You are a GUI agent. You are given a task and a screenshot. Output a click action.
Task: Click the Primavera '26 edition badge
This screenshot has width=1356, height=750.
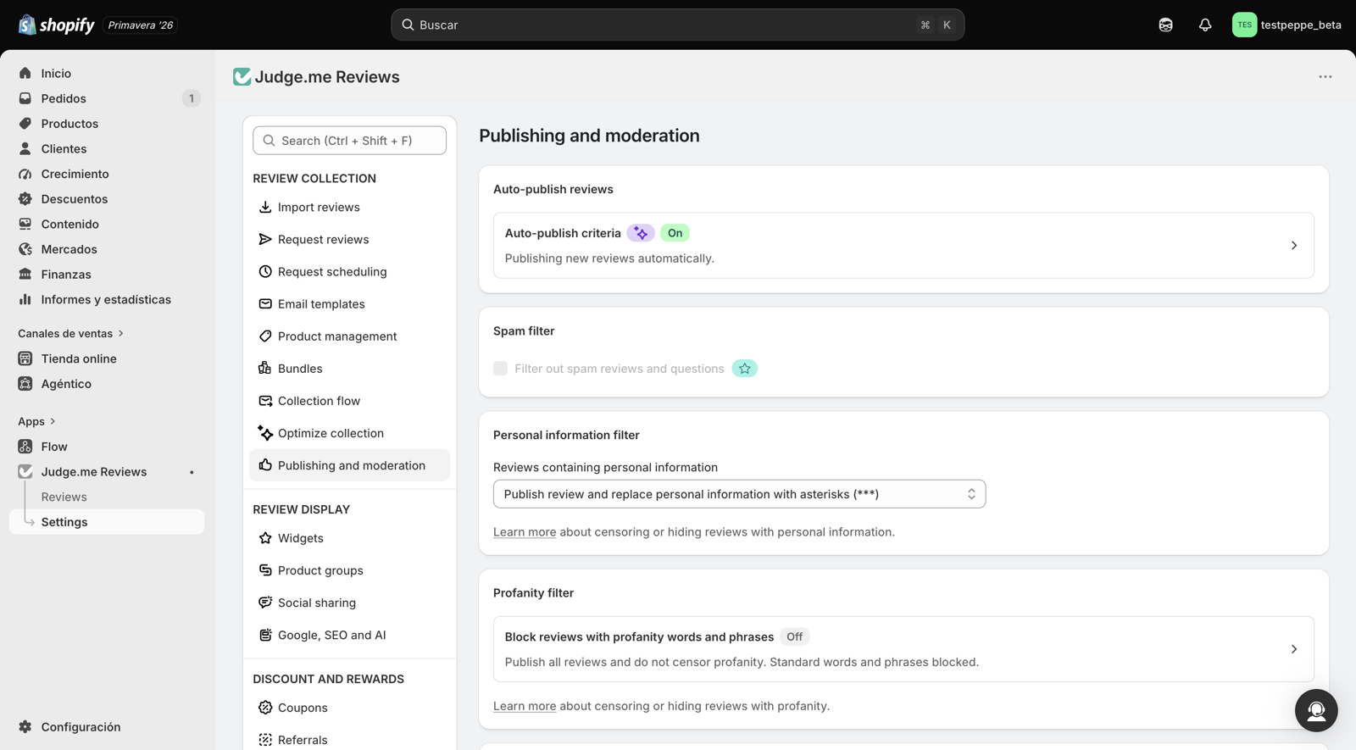(141, 25)
